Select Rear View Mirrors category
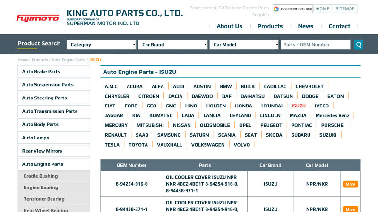Image resolution: width=378 pixels, height=212 pixels. (x=54, y=151)
